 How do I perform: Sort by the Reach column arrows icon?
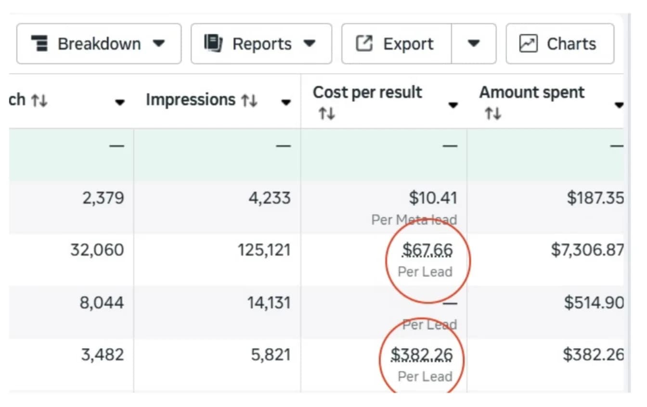(39, 101)
